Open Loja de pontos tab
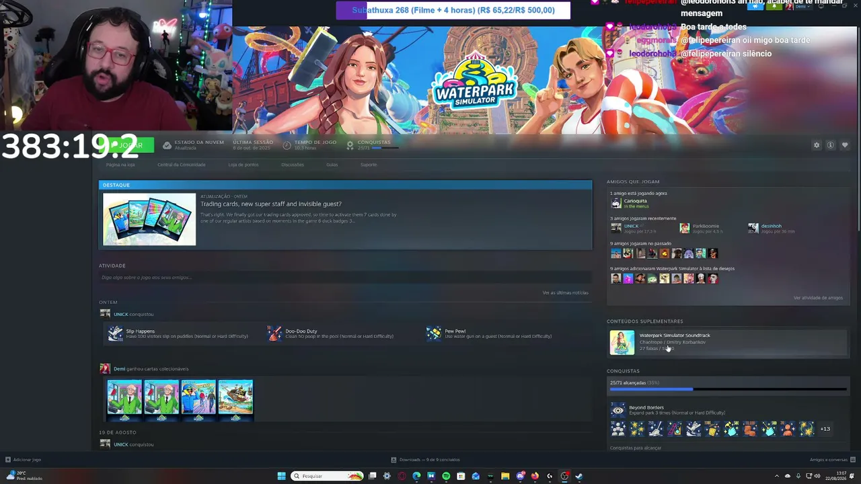Image resolution: width=861 pixels, height=484 pixels. [244, 165]
